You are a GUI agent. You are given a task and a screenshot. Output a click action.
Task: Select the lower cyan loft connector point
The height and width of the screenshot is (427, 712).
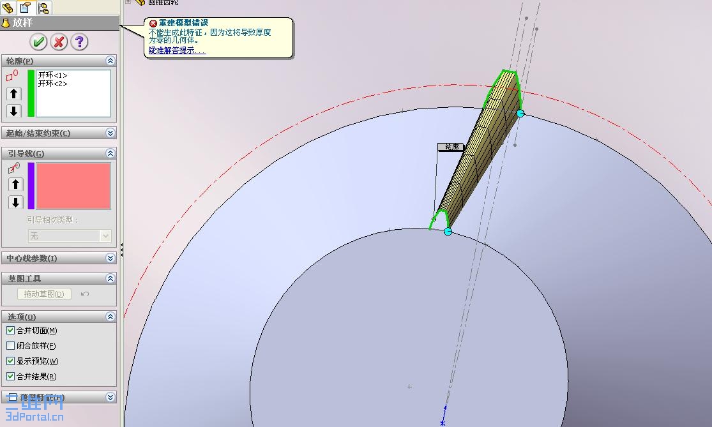pyautogui.click(x=448, y=232)
